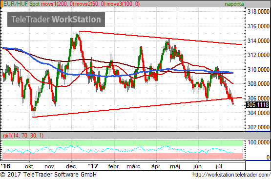
Task: Click the okt. month marker on timeline
Action: pyautogui.click(x=29, y=166)
